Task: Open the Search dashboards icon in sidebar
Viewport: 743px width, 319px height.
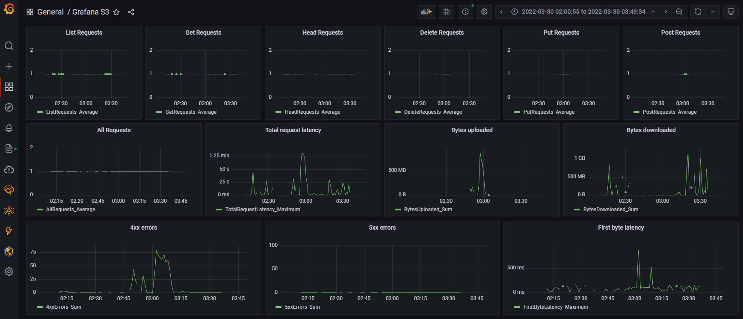Action: pos(9,46)
